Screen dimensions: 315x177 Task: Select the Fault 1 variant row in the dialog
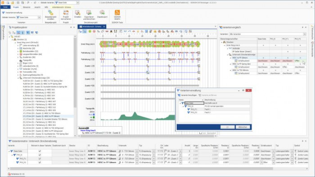coord(214,110)
